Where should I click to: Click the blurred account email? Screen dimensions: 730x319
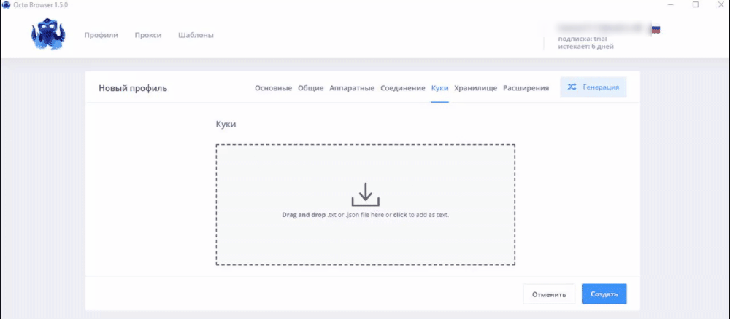(602, 29)
